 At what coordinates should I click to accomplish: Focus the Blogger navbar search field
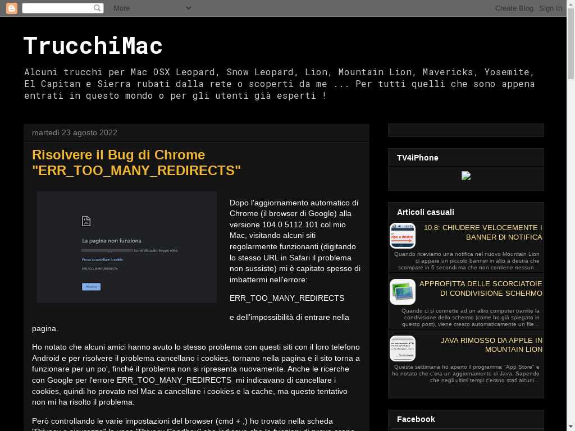63,8
